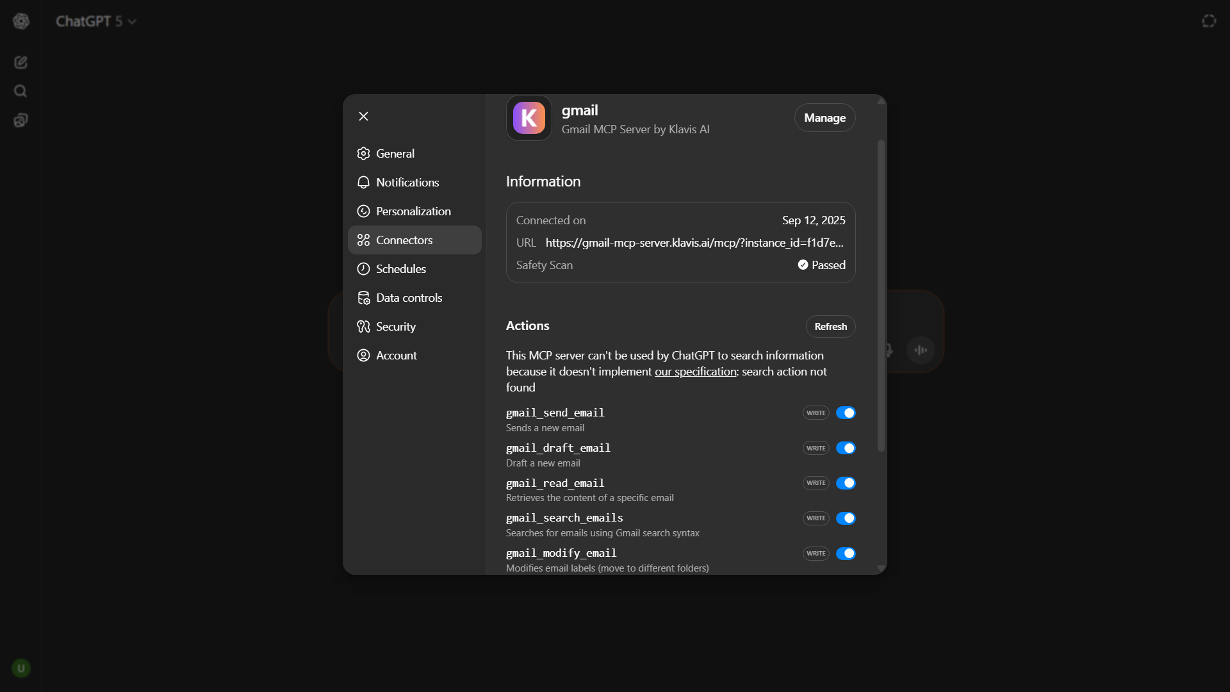Open the search chats magnifier icon
Image resolution: width=1230 pixels, height=692 pixels.
[20, 91]
